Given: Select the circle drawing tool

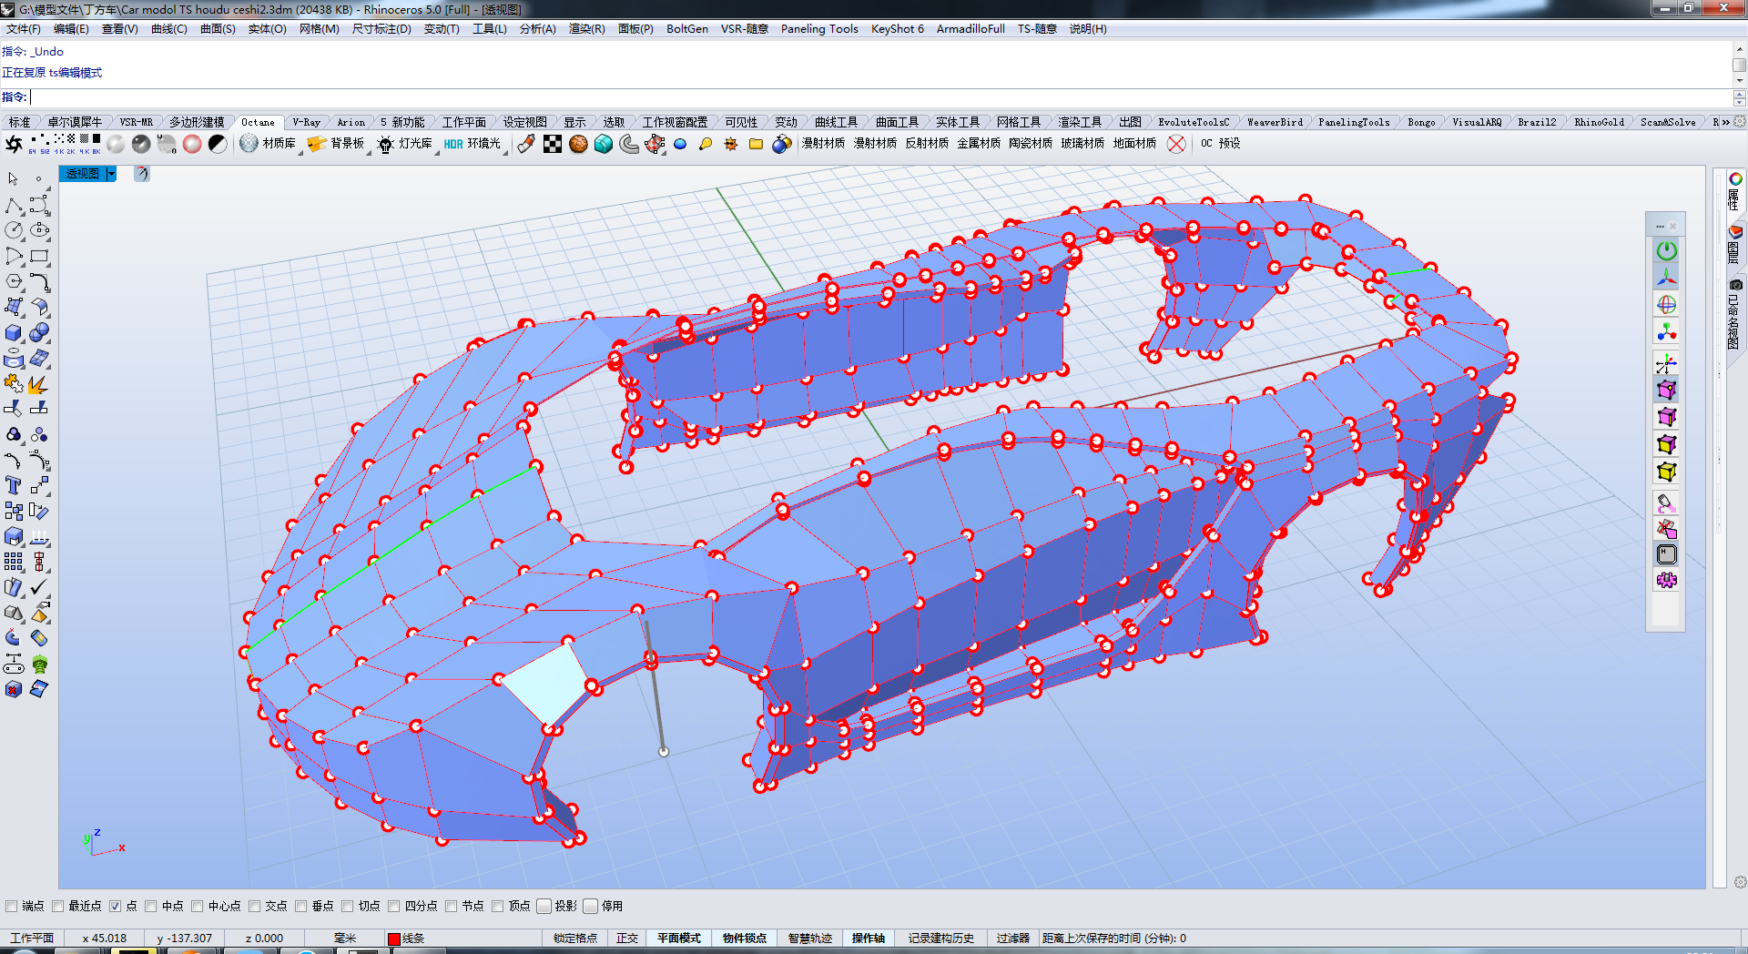Looking at the screenshot, I should (14, 231).
